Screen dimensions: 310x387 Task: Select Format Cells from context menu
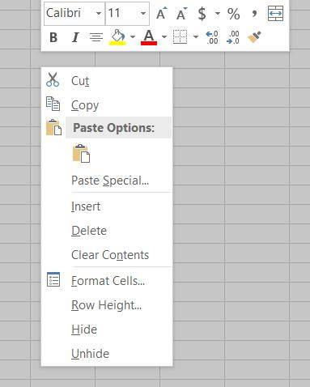108,281
